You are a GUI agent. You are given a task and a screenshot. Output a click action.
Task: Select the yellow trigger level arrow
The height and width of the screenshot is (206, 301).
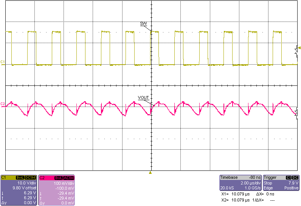(x=299, y=48)
